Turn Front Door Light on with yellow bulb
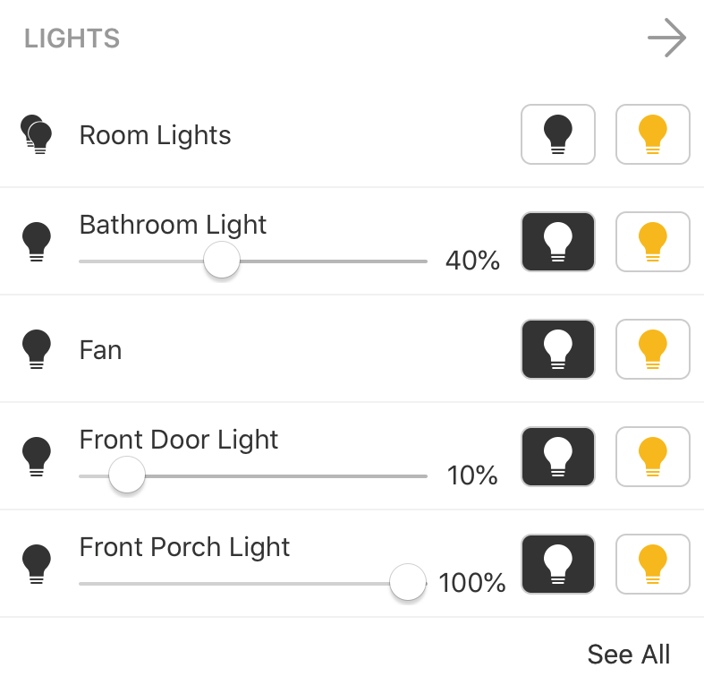704x685 pixels. [652, 457]
